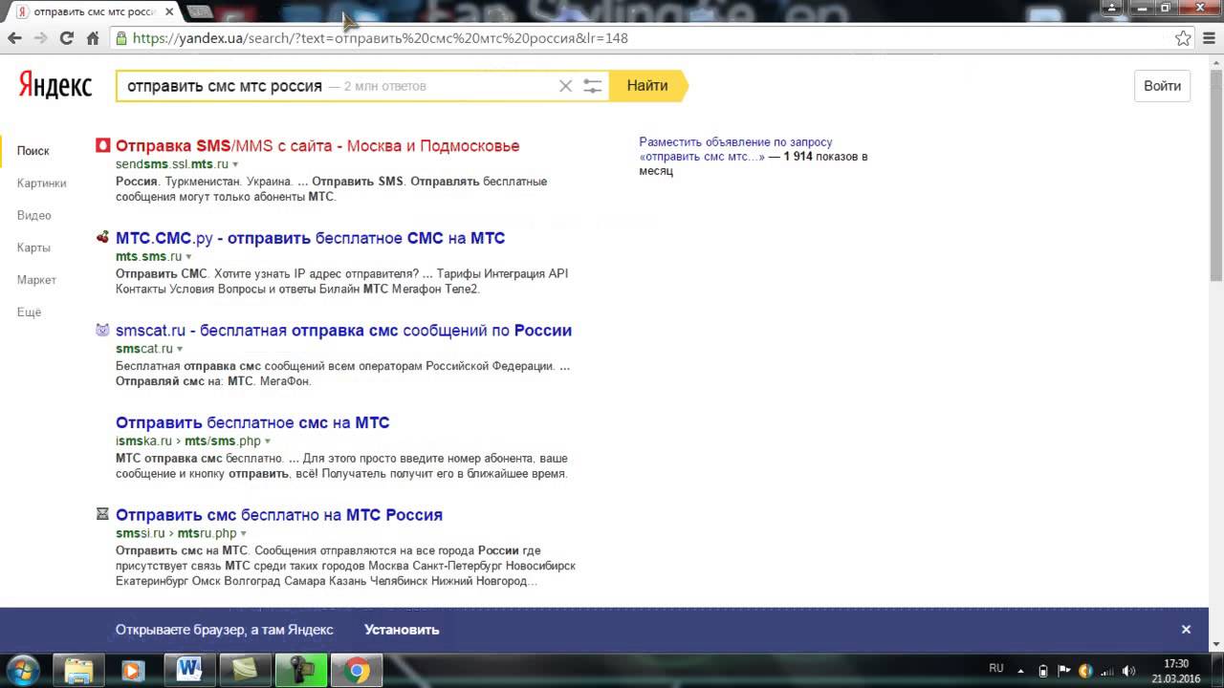
Task: Click the Action Center flag tray icon
Action: [x=1064, y=671]
